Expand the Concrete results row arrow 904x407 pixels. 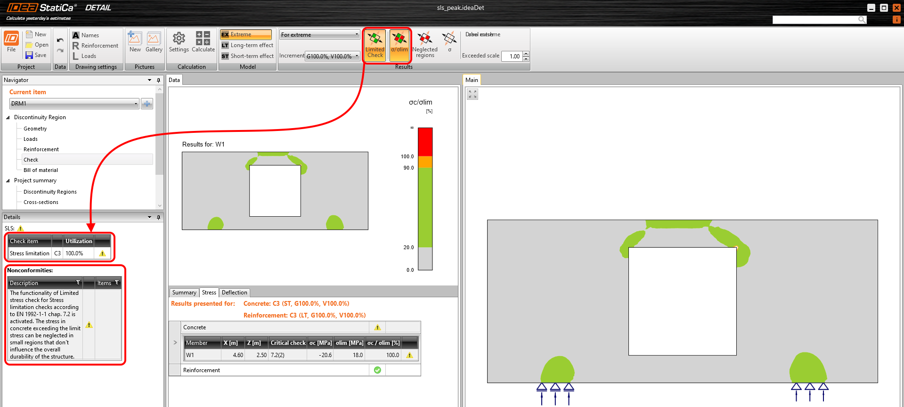point(175,342)
